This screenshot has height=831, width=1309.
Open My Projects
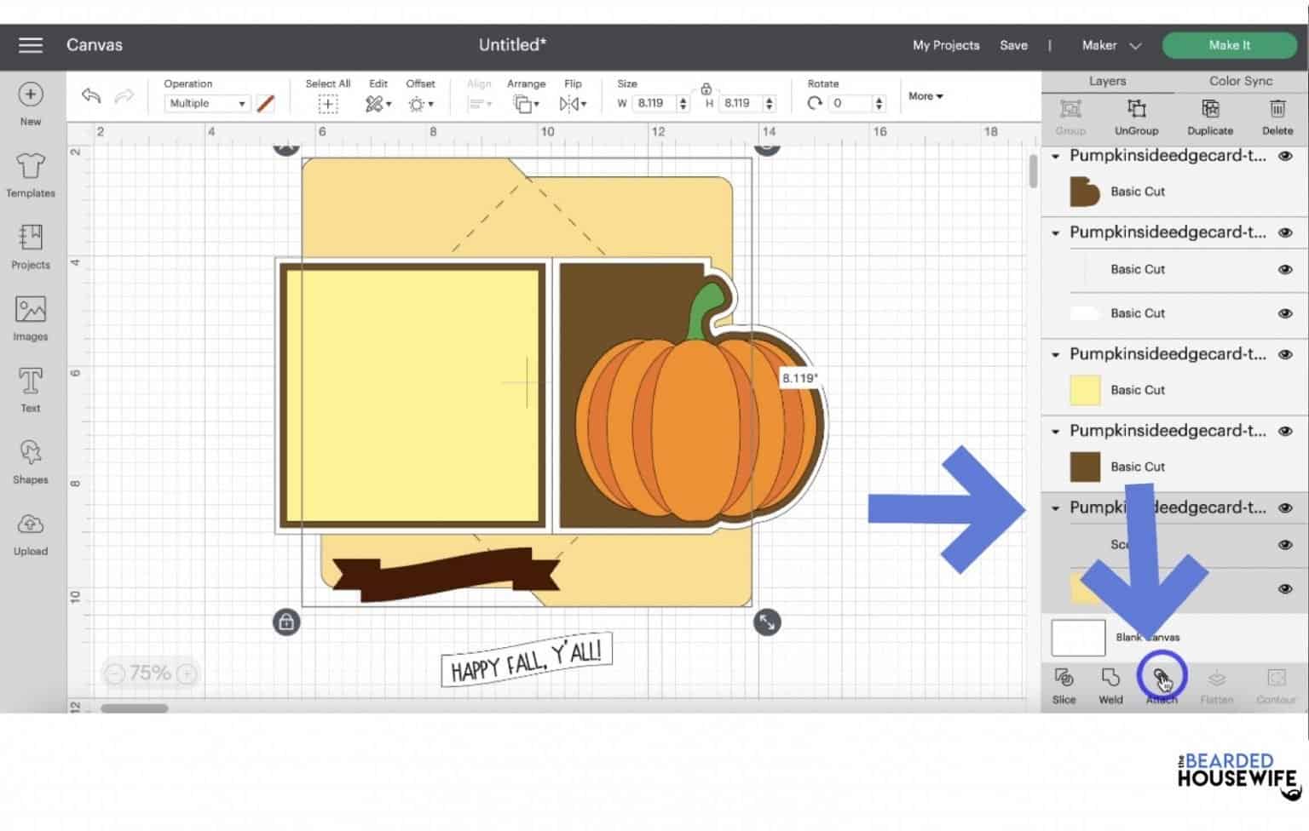click(945, 45)
